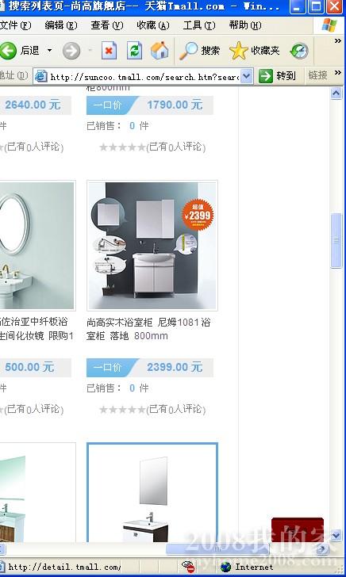This screenshot has width=346, height=577.
Task: Expand toolbar overflow chevron next to Links
Action: point(337,73)
